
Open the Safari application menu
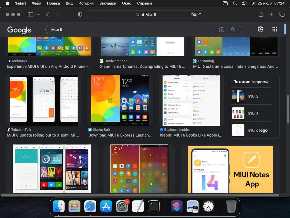click(x=20, y=3)
